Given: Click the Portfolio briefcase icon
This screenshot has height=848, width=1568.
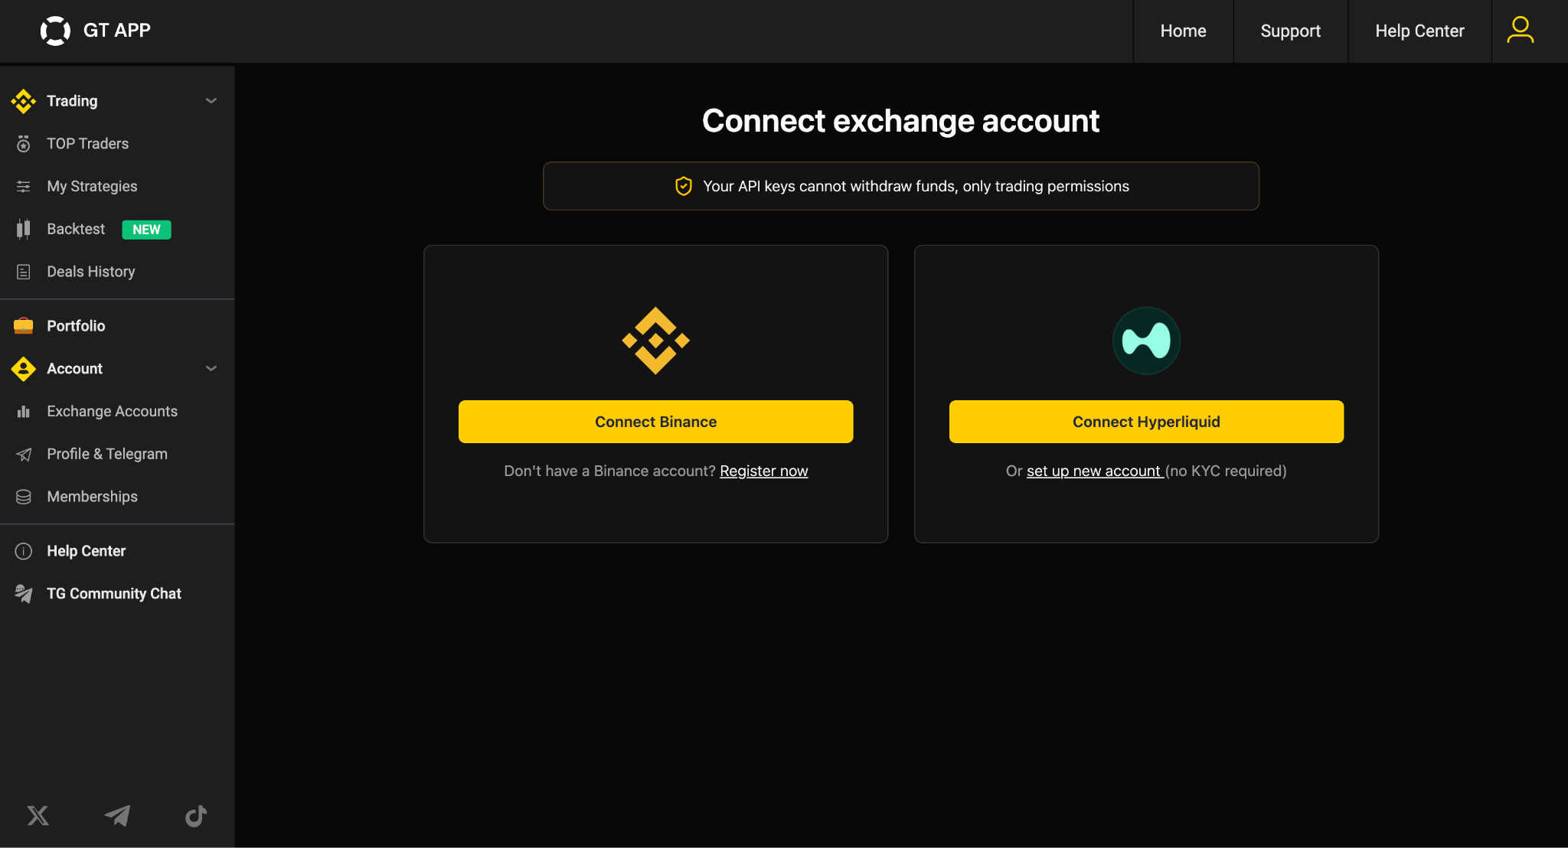Looking at the screenshot, I should [x=24, y=326].
